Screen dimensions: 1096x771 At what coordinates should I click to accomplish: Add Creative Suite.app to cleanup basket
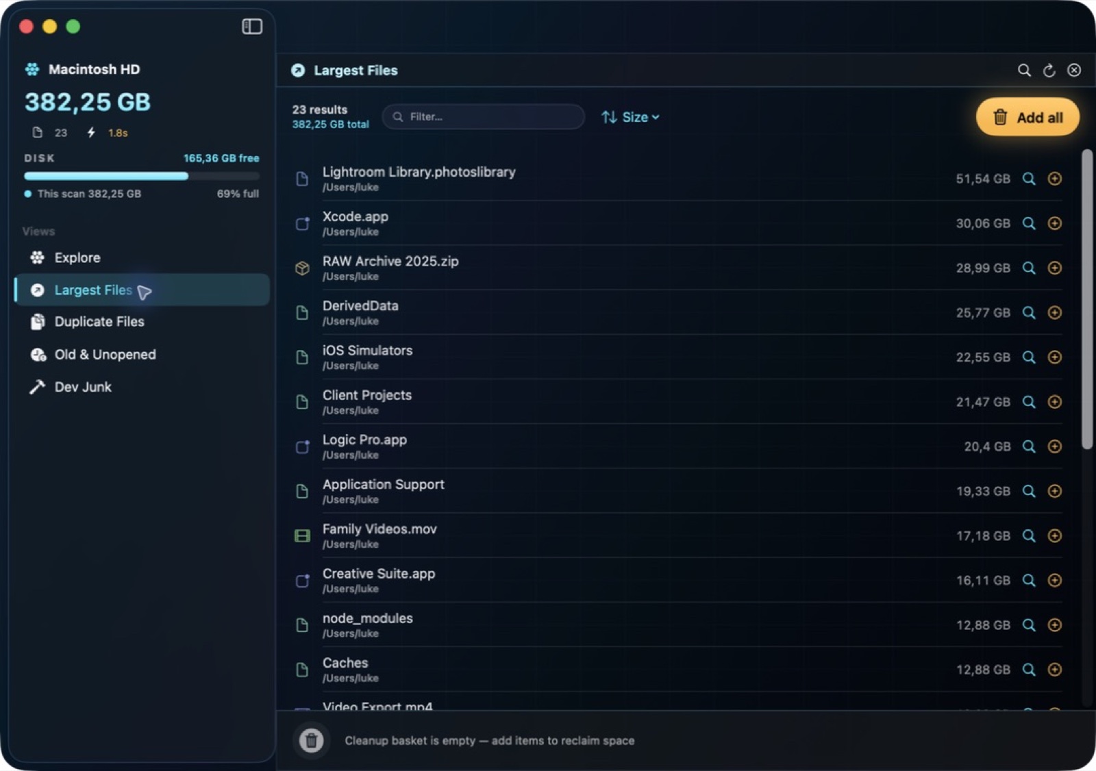coord(1055,580)
